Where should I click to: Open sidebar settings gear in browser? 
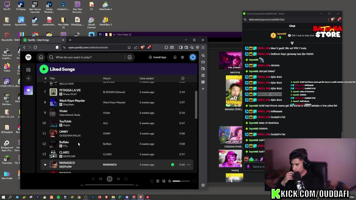point(203,185)
